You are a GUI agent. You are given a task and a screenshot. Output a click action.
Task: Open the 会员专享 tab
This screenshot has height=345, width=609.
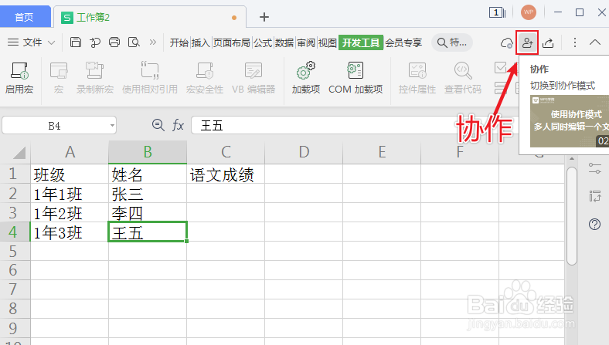(403, 42)
